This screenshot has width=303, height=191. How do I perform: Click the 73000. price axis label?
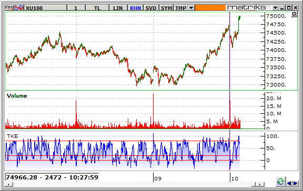pos(276,85)
